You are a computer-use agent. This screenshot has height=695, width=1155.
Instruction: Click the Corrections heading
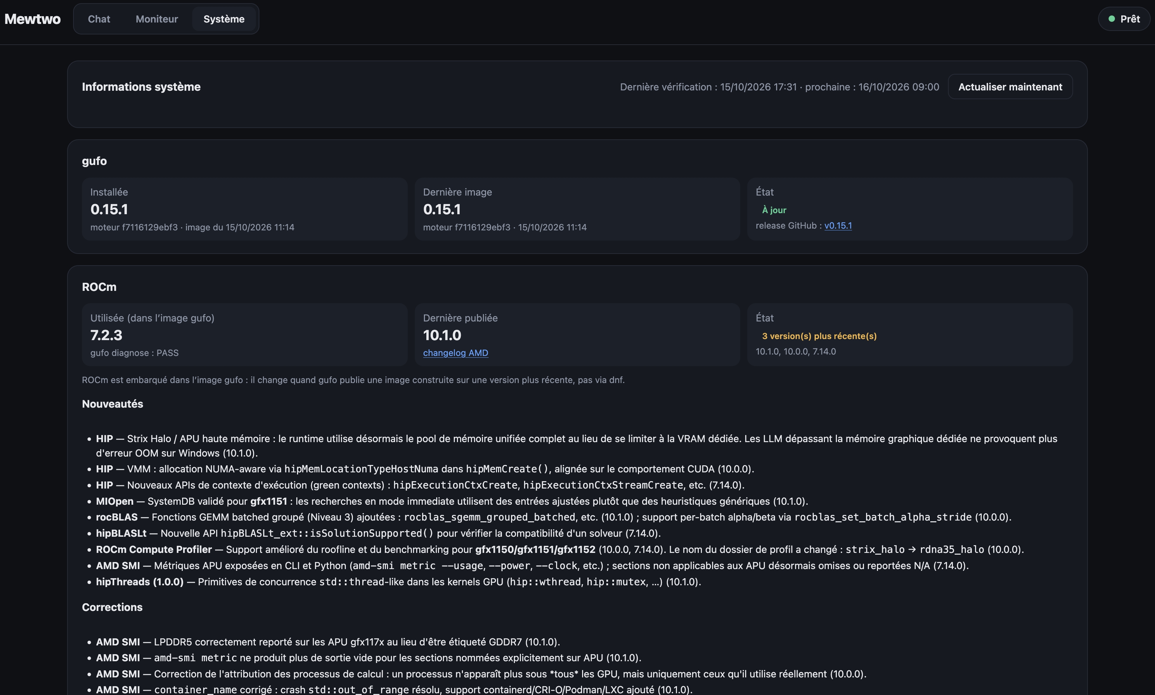point(112,607)
